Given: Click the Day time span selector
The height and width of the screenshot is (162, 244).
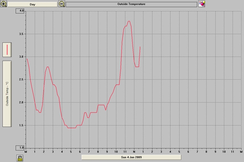Looking at the screenshot, I should pyautogui.click(x=32, y=4).
